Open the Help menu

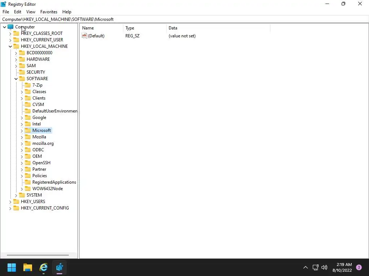point(67,12)
